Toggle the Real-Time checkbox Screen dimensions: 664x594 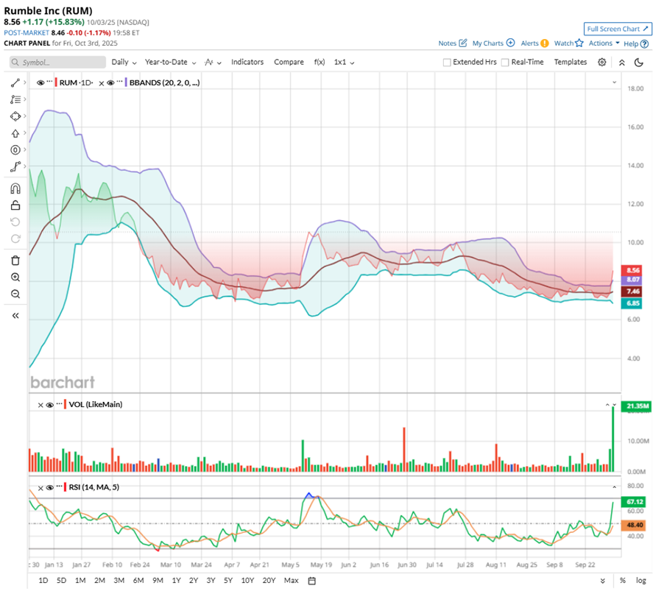click(505, 63)
